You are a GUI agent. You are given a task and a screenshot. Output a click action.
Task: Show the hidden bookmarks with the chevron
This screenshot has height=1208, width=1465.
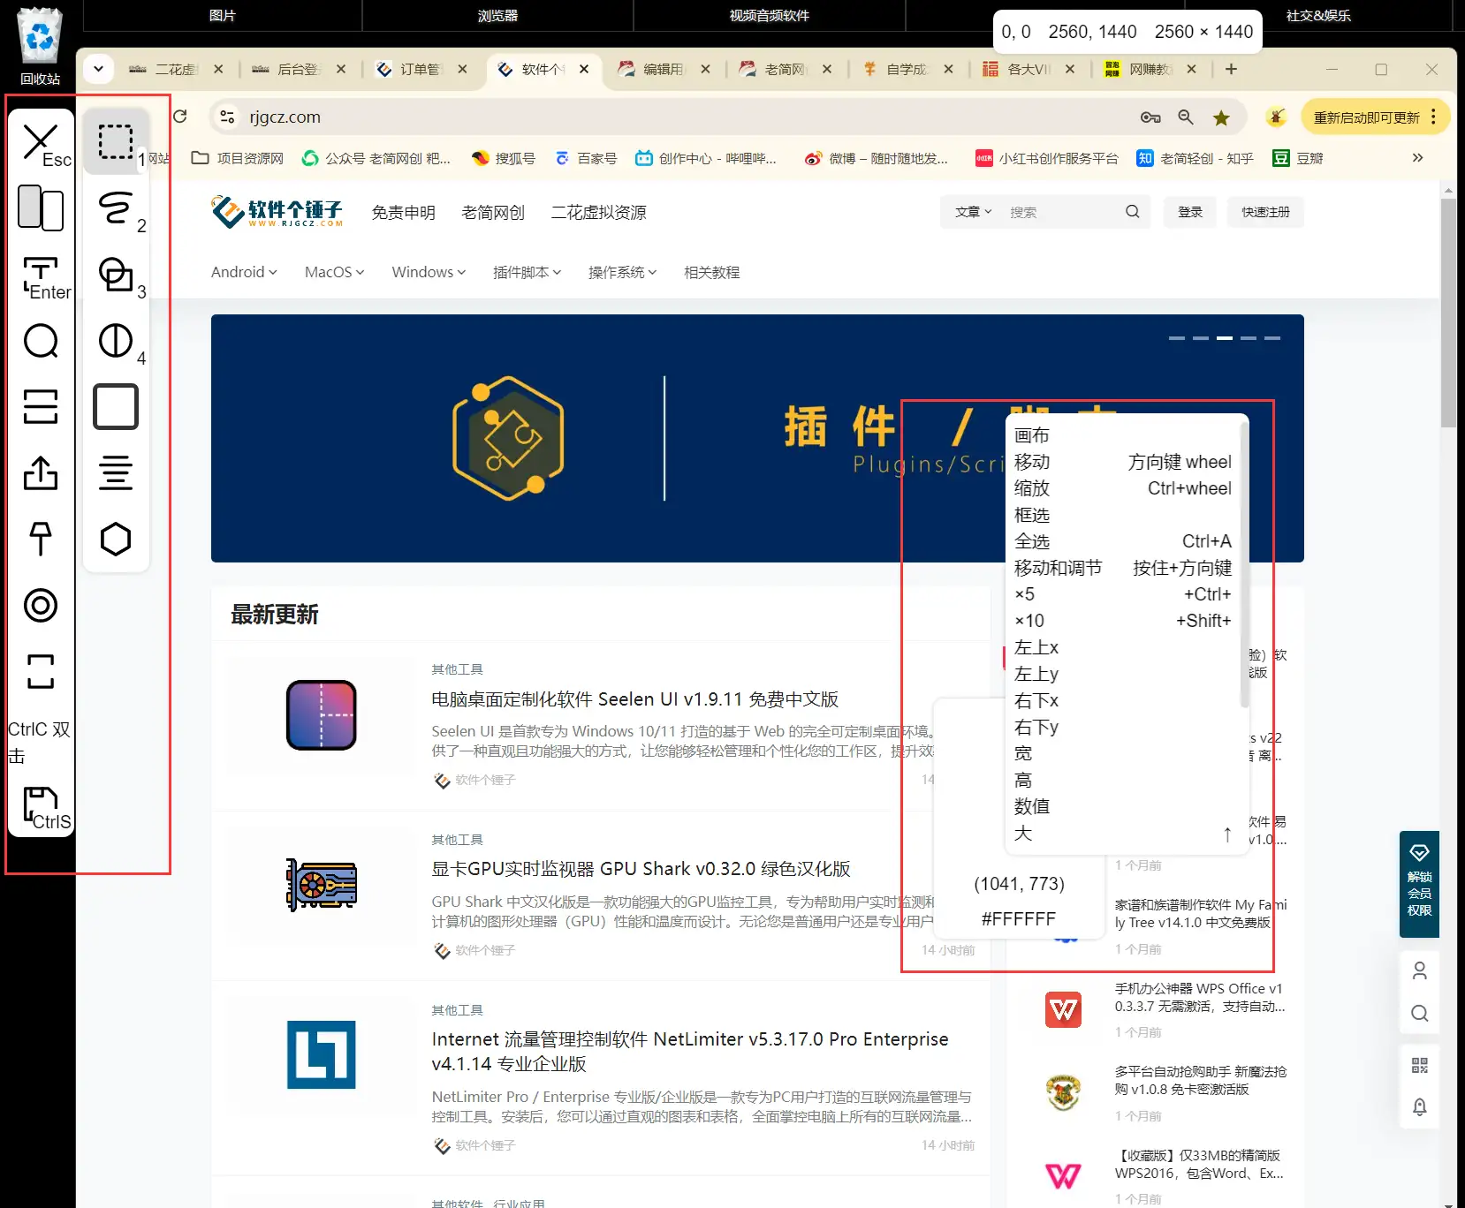pos(1417,157)
